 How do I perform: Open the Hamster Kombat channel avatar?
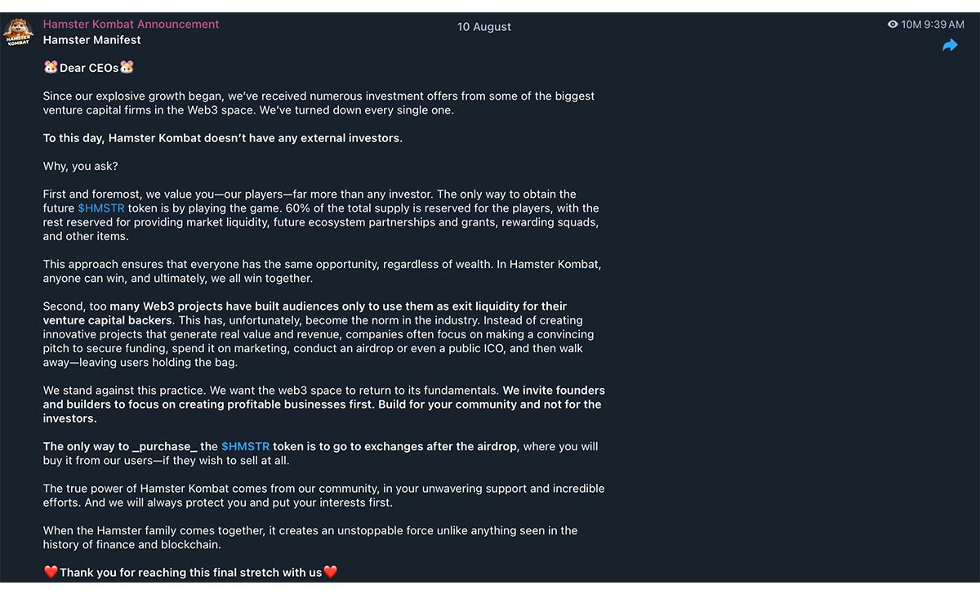pyautogui.click(x=18, y=33)
